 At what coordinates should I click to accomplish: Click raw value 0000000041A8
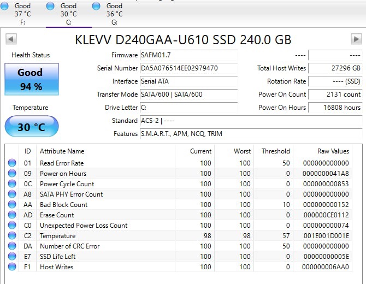[326, 173]
